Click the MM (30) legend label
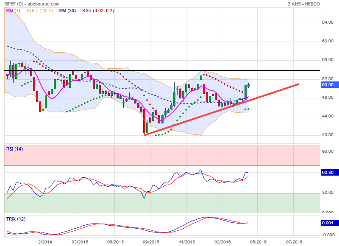This screenshot has width=339, height=246. 68,11
